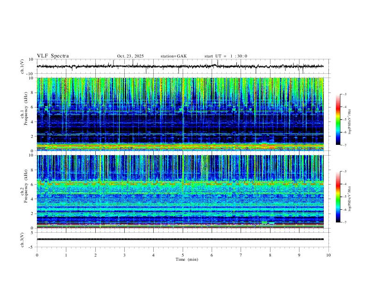Click ch.2 colorbar 'log(PSD)' label
370x286 pixels.
(350, 199)
